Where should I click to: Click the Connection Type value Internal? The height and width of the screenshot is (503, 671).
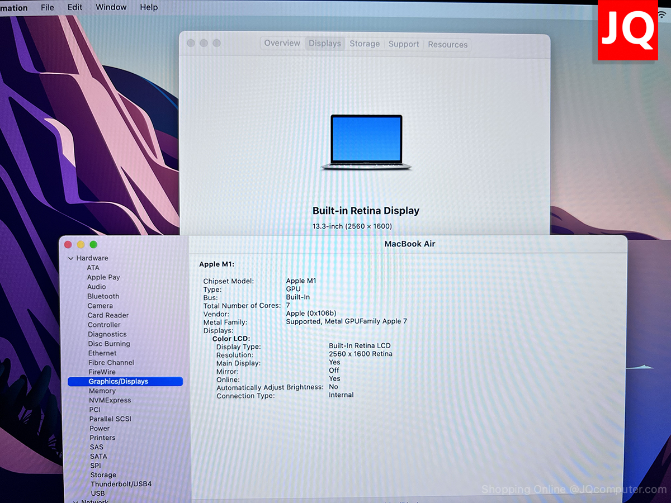pyautogui.click(x=341, y=395)
